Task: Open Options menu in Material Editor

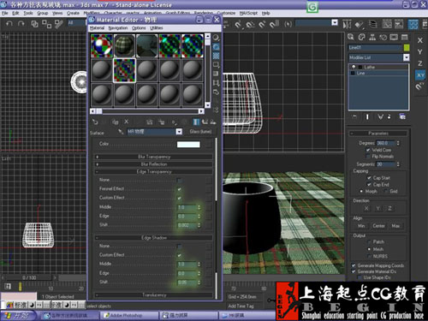Action: point(139,28)
